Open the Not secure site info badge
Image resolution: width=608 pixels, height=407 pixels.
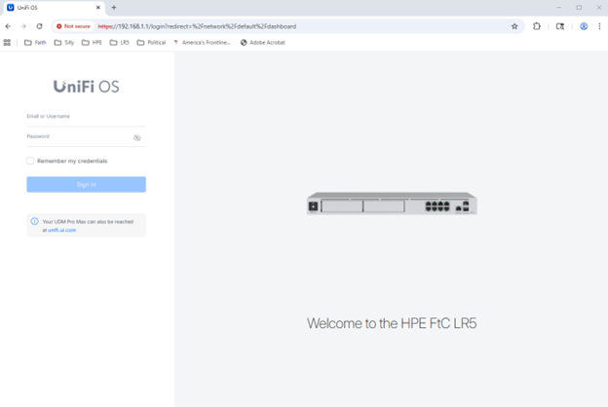(73, 26)
